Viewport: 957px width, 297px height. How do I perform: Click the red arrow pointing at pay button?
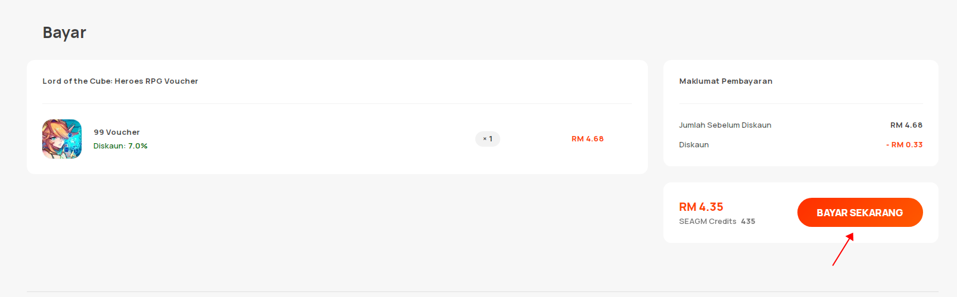coord(843,249)
